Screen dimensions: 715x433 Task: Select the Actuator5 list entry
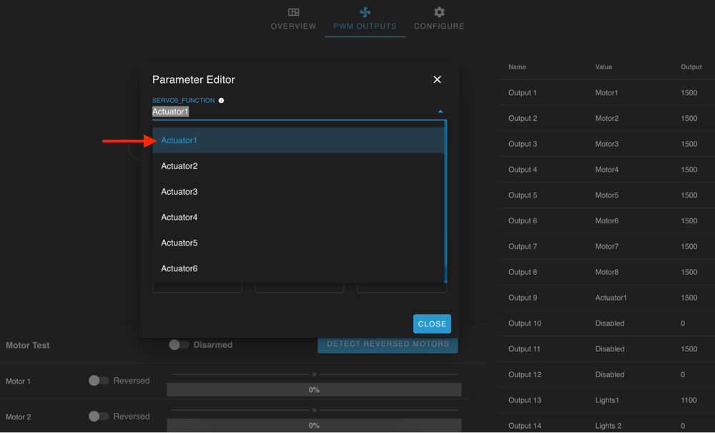pyautogui.click(x=179, y=243)
